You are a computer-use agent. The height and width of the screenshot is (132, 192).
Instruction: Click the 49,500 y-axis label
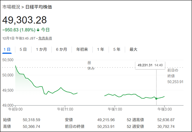8,90
